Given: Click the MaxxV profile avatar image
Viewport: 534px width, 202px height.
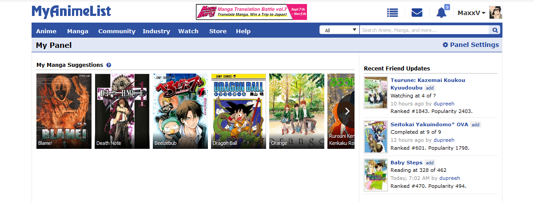Looking at the screenshot, I should point(495,12).
